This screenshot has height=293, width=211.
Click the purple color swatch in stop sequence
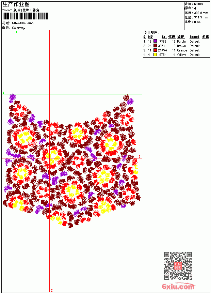(x=155, y=41)
